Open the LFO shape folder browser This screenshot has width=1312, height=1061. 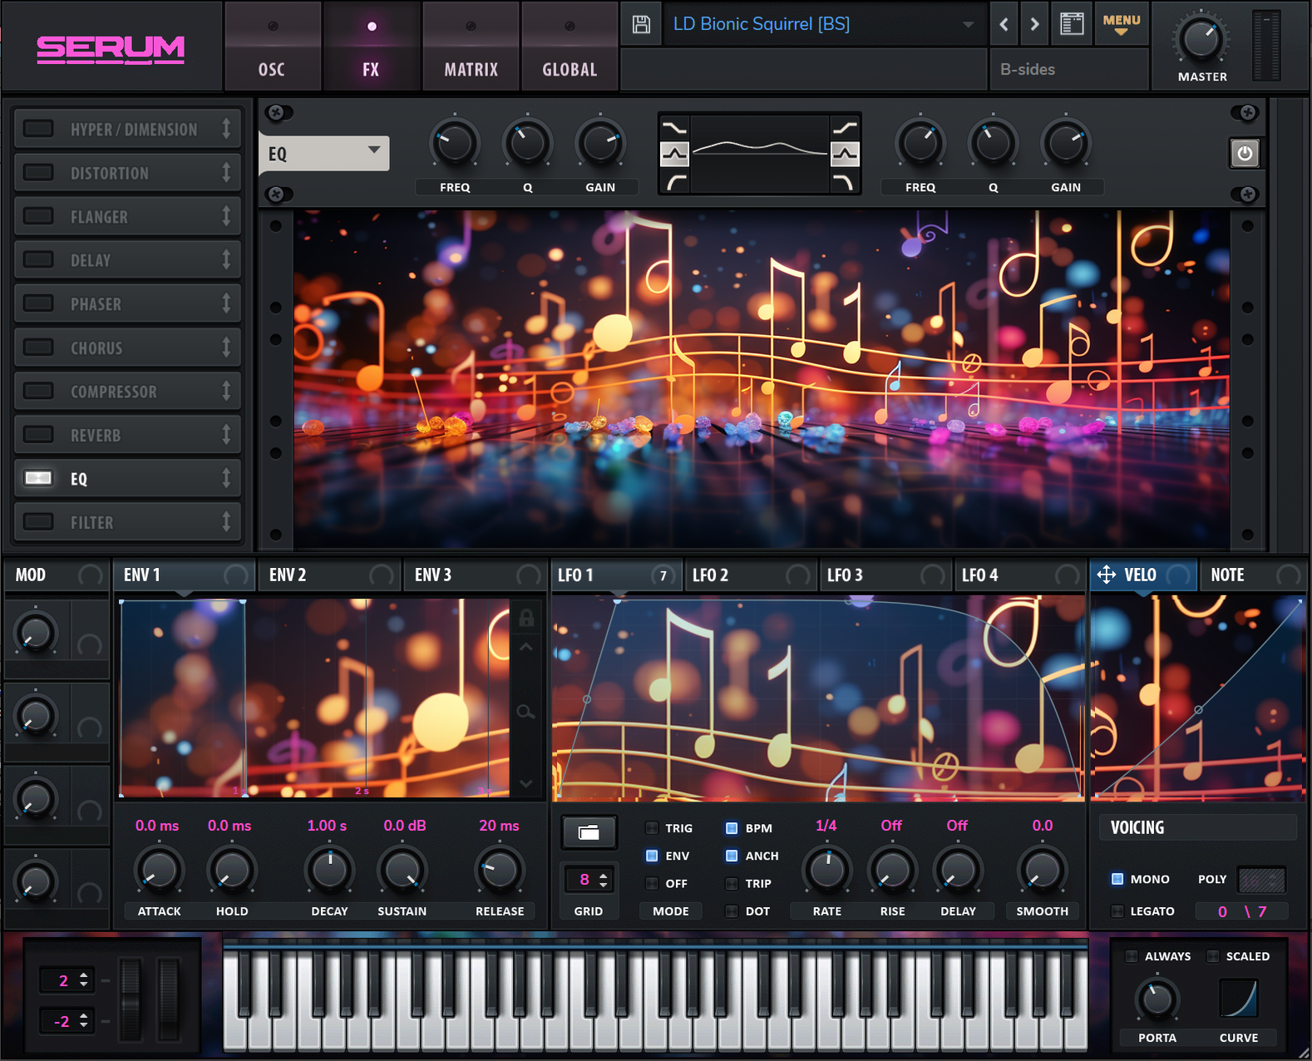coord(589,832)
